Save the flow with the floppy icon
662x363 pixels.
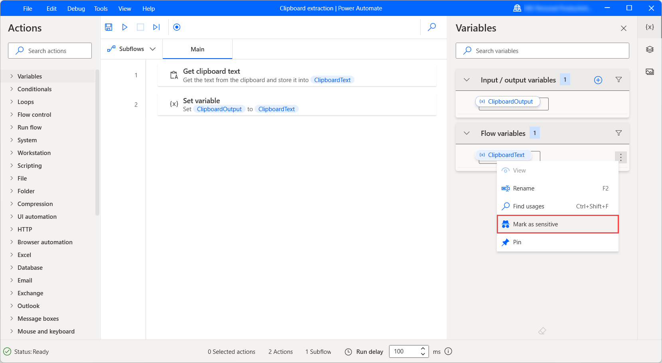pyautogui.click(x=109, y=27)
